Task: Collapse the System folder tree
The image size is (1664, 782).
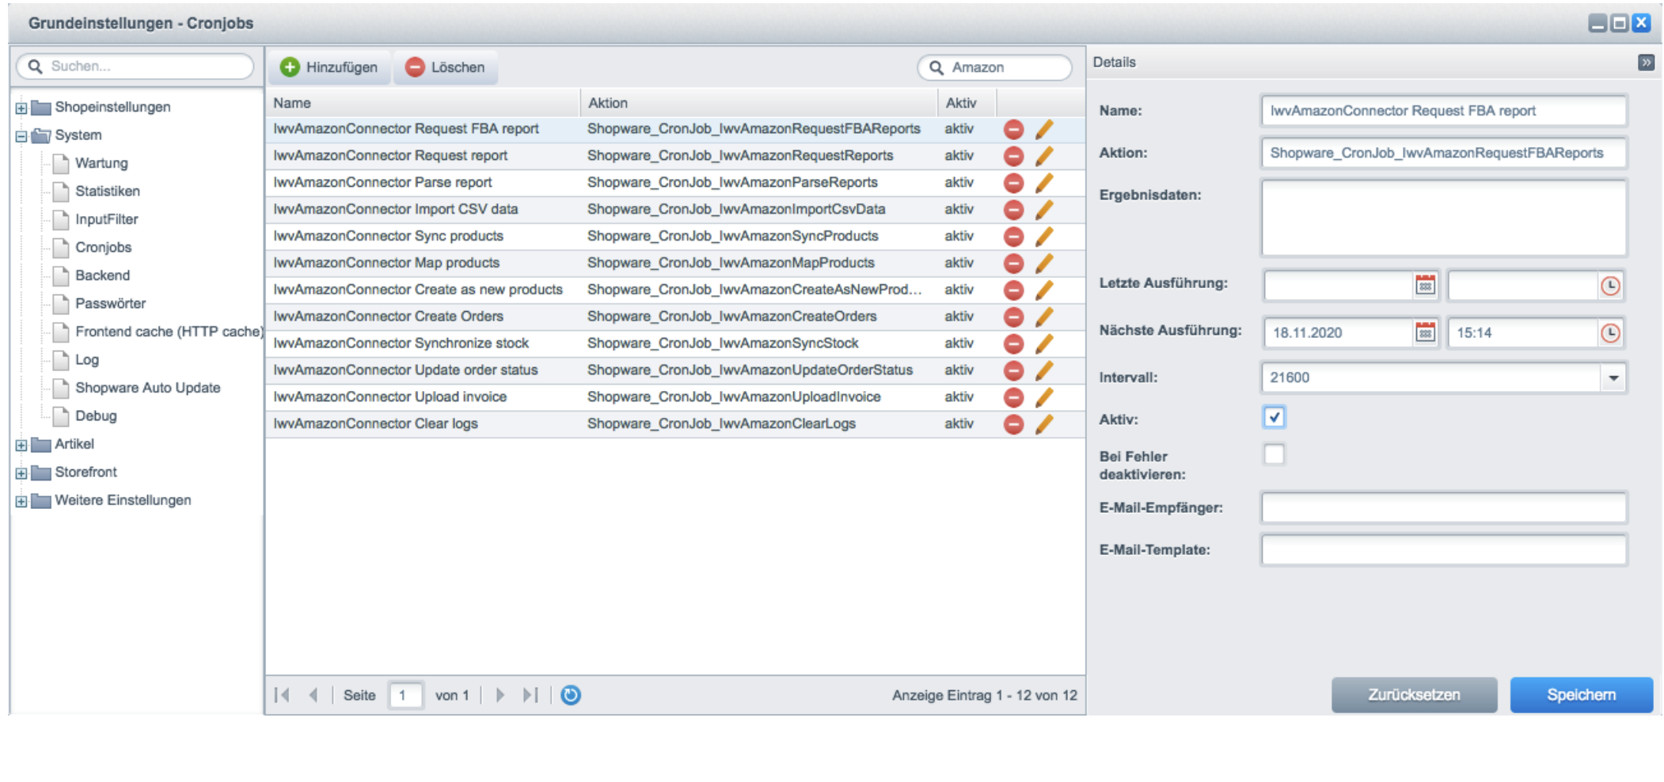Action: (x=21, y=136)
